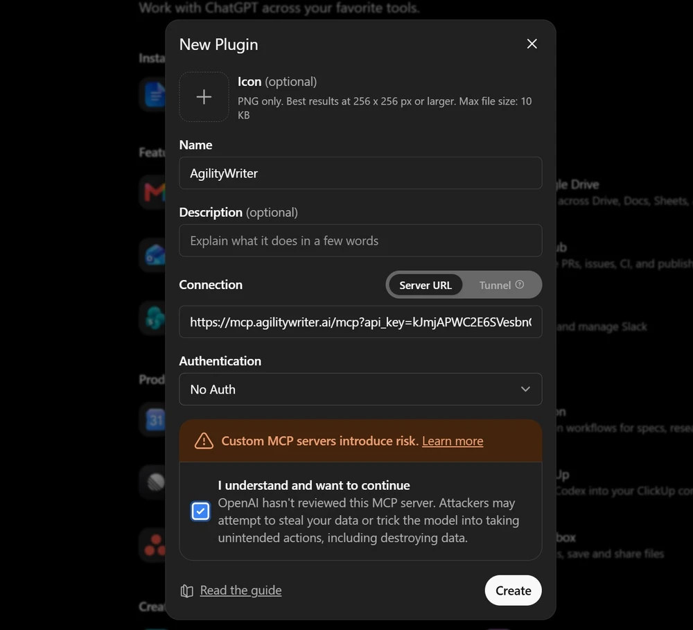The image size is (693, 630).
Task: Edit the Name field containing AgilityWriter
Action: (x=360, y=173)
